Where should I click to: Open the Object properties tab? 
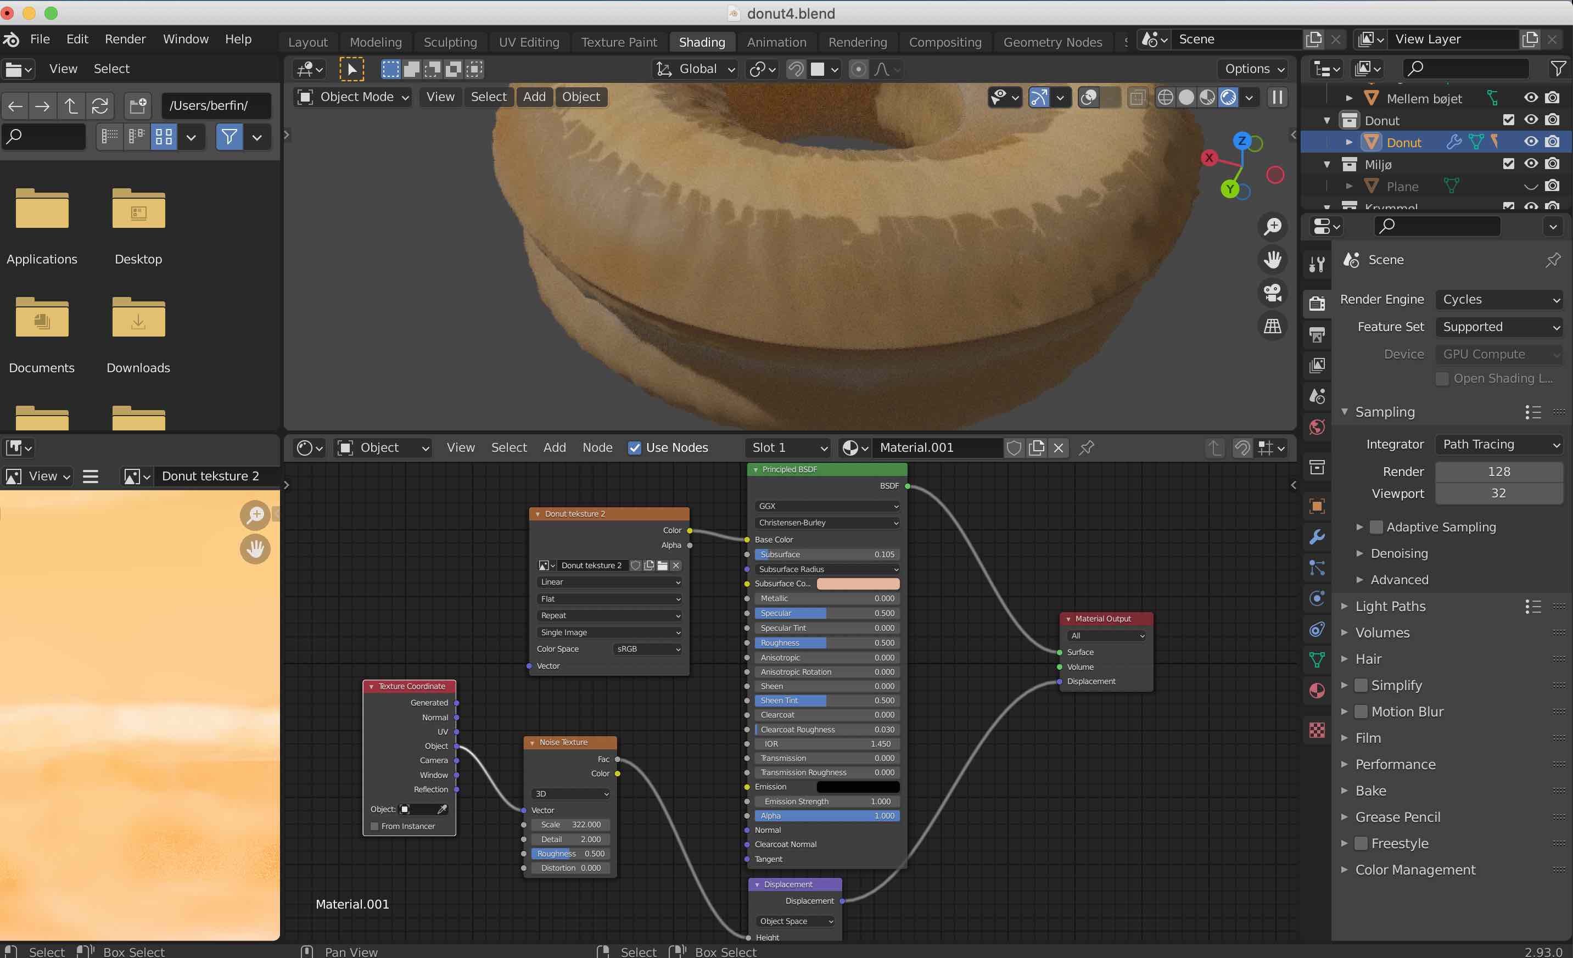(x=1317, y=506)
